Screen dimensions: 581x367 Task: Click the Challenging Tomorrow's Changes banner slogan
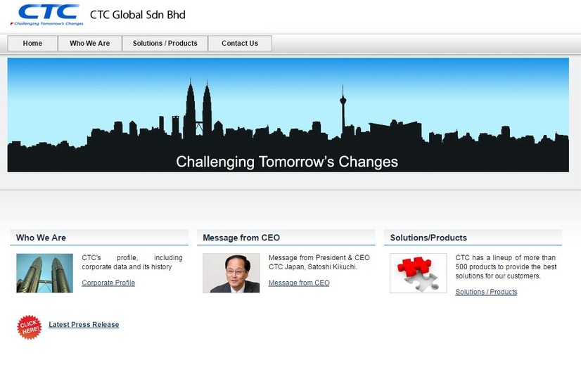click(287, 162)
